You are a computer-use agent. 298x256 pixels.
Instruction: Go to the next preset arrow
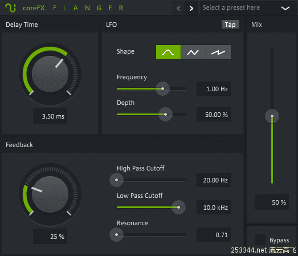191,8
